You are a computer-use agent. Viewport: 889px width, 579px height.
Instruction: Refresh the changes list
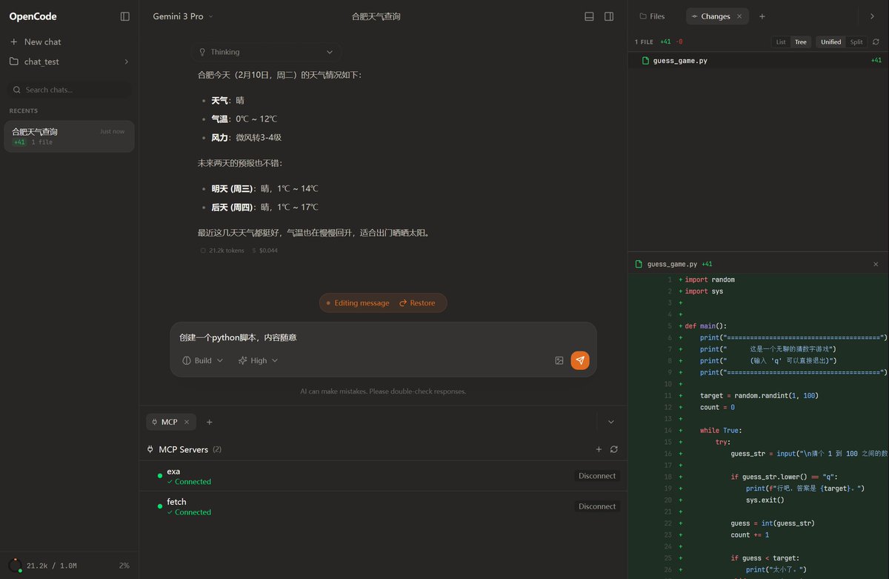[x=876, y=42]
